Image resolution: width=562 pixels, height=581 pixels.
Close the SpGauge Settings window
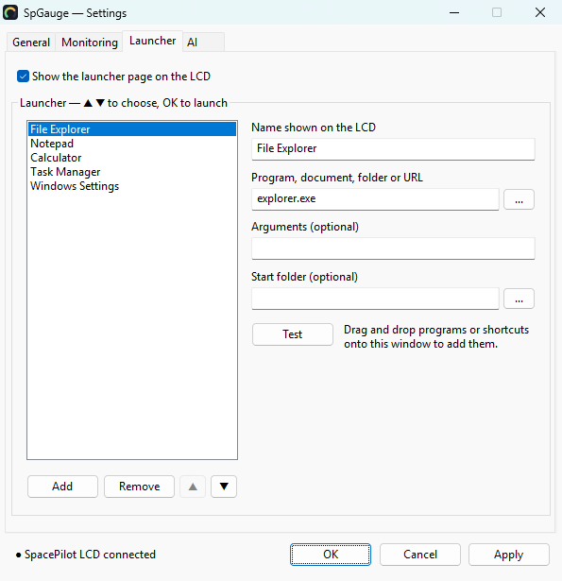point(540,12)
